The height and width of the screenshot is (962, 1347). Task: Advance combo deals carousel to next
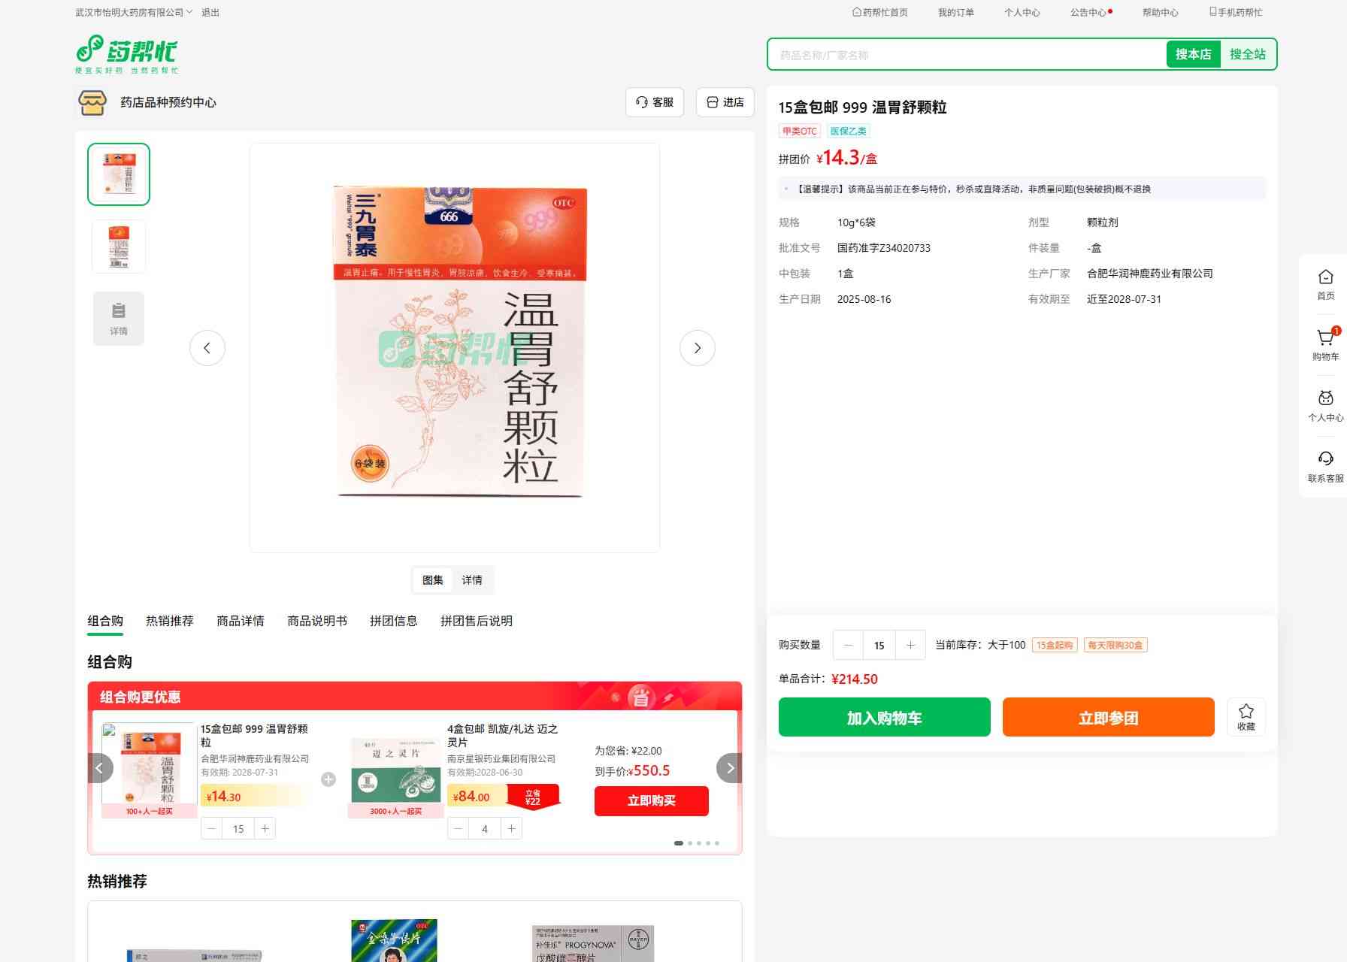[729, 768]
